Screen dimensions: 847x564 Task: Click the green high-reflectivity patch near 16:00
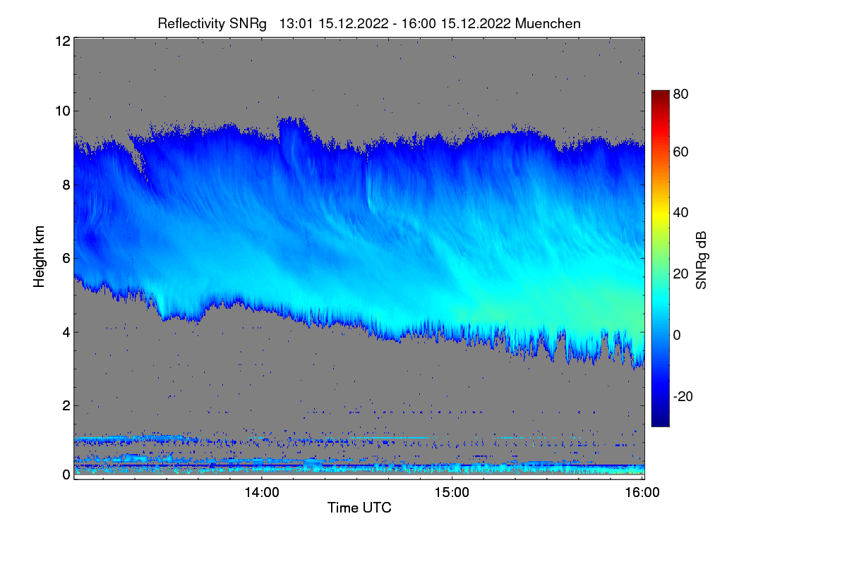click(x=621, y=307)
